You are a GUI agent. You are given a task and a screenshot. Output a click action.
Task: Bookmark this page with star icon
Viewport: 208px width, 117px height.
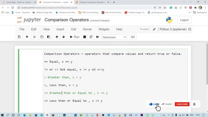[x=165, y=8]
